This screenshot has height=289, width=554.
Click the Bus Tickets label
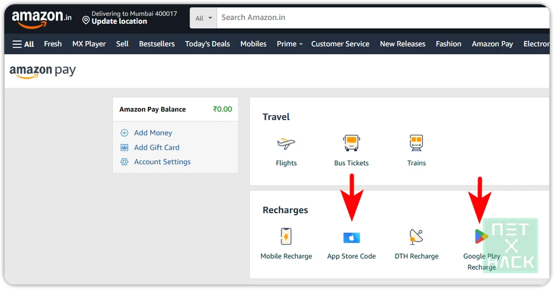click(x=351, y=163)
